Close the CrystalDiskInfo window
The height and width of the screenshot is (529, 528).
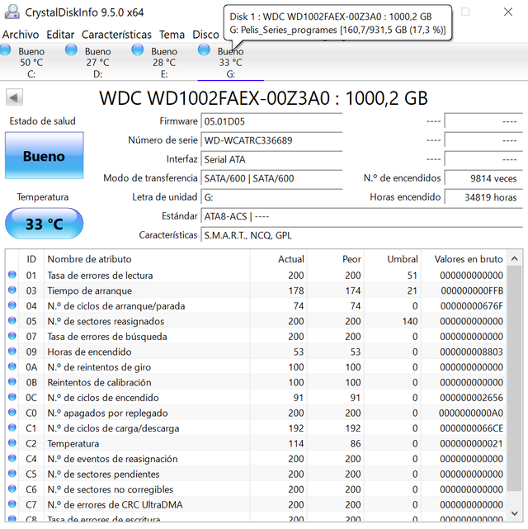pyautogui.click(x=508, y=12)
